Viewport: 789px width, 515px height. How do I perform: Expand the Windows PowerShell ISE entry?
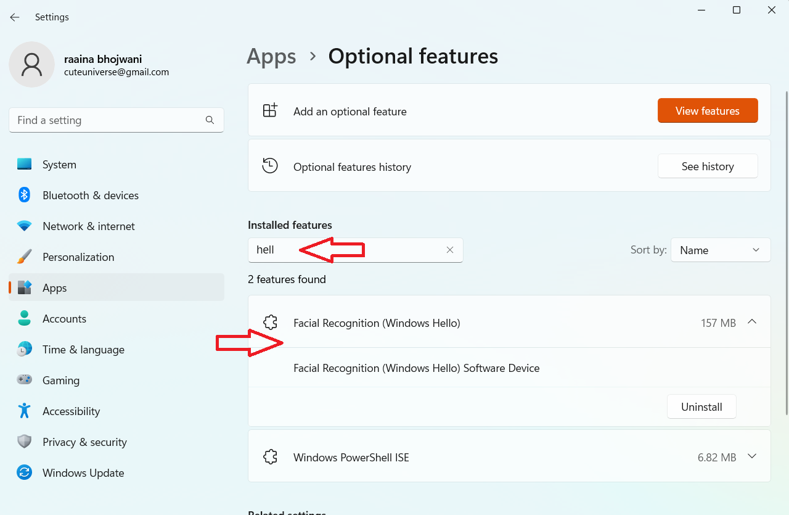point(752,456)
